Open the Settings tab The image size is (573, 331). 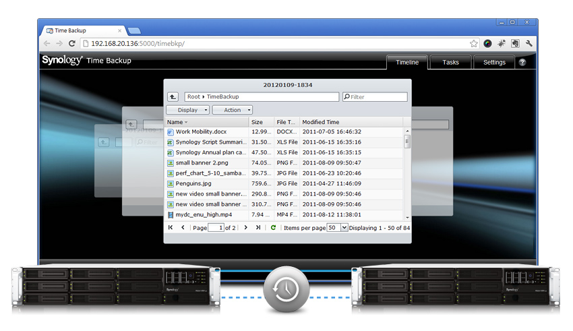pyautogui.click(x=494, y=62)
